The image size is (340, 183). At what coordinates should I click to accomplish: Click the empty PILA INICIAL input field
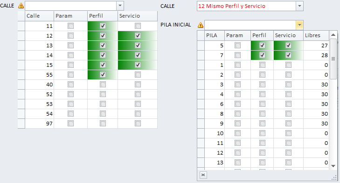click(250, 25)
